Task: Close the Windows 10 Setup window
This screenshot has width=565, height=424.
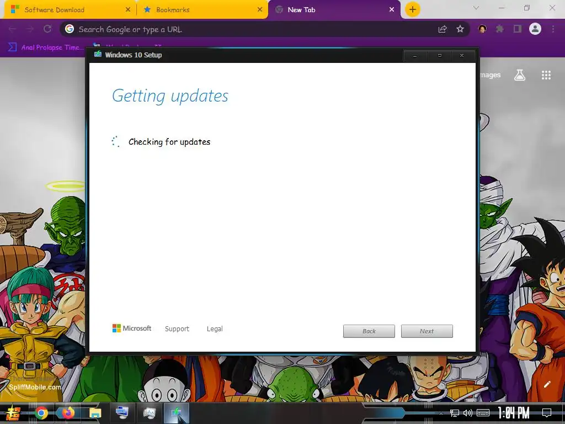Action: pos(462,56)
